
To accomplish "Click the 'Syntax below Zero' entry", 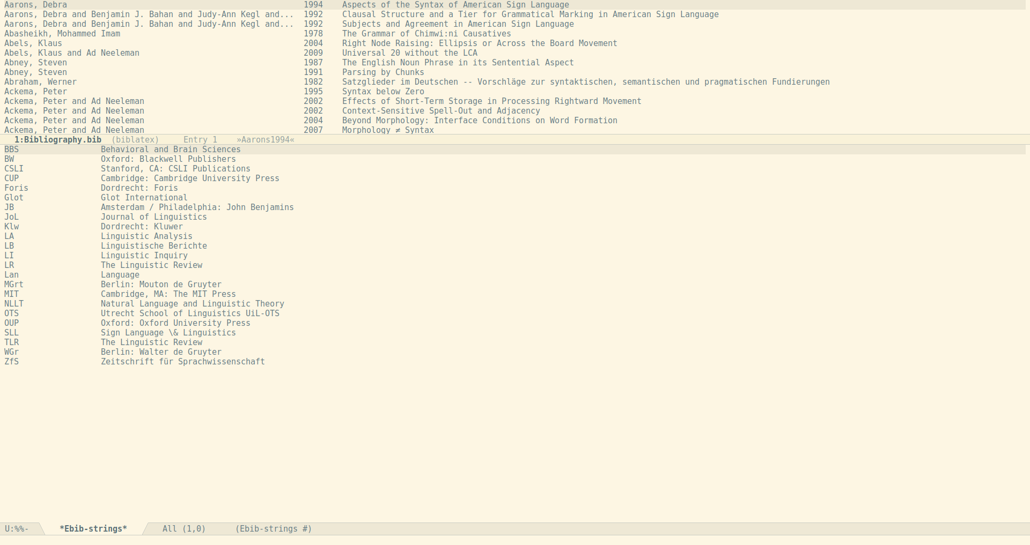I will pyautogui.click(x=382, y=92).
